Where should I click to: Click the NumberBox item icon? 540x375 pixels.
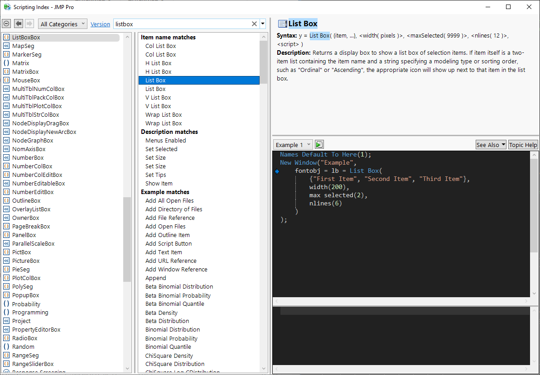coord(6,157)
